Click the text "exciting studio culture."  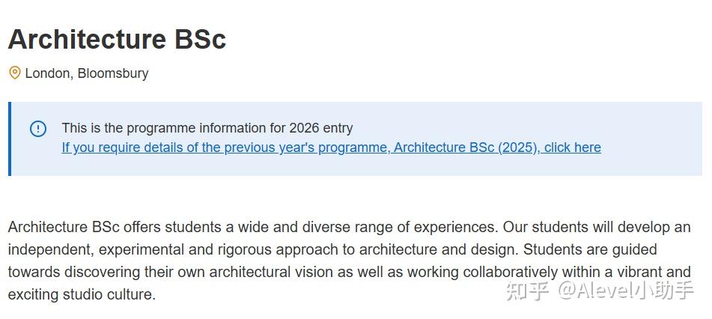coord(82,294)
